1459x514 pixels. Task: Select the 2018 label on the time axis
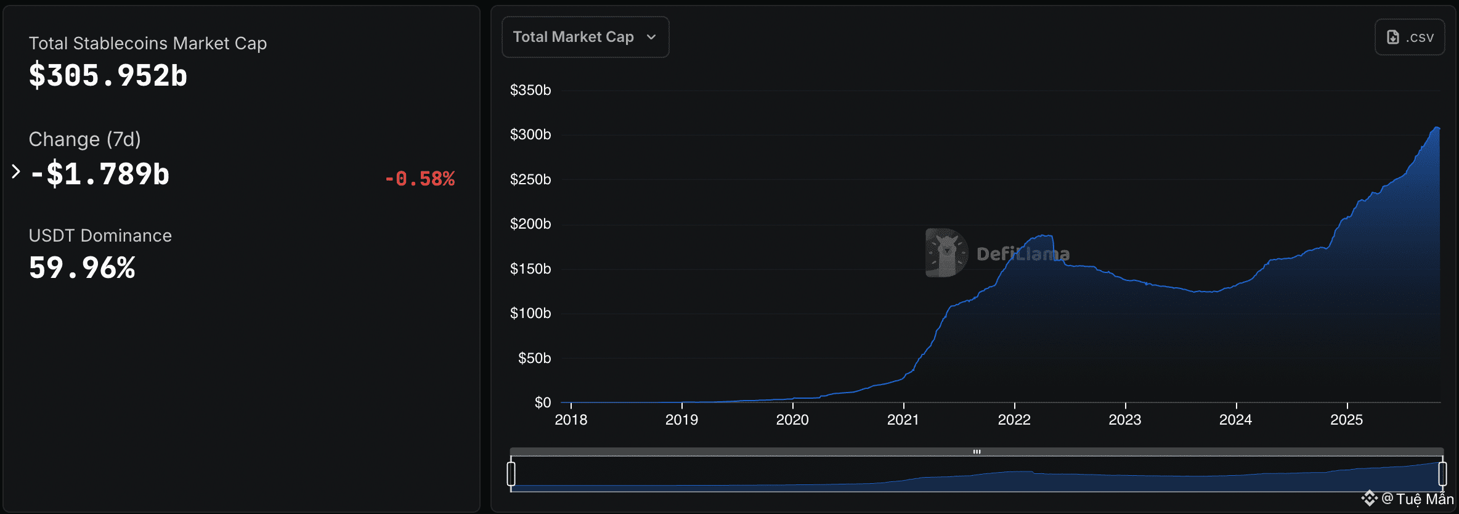571,420
